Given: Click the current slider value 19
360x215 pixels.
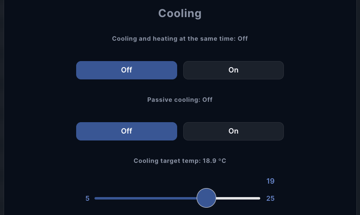Looking at the screenshot, I should (x=270, y=181).
